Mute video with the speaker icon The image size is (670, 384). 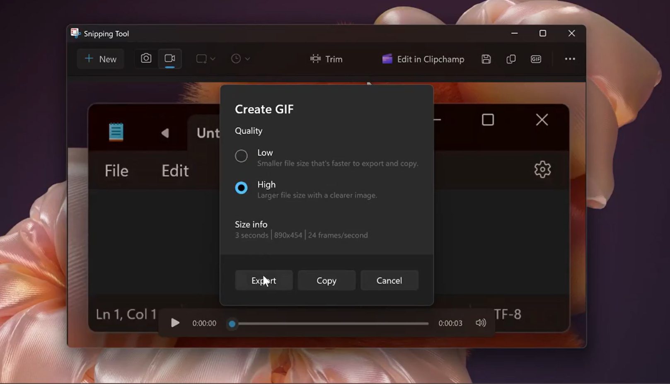481,323
